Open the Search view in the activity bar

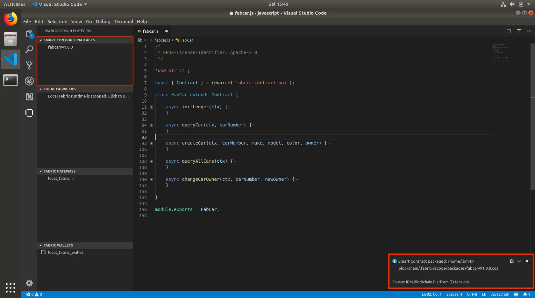pyautogui.click(x=29, y=49)
